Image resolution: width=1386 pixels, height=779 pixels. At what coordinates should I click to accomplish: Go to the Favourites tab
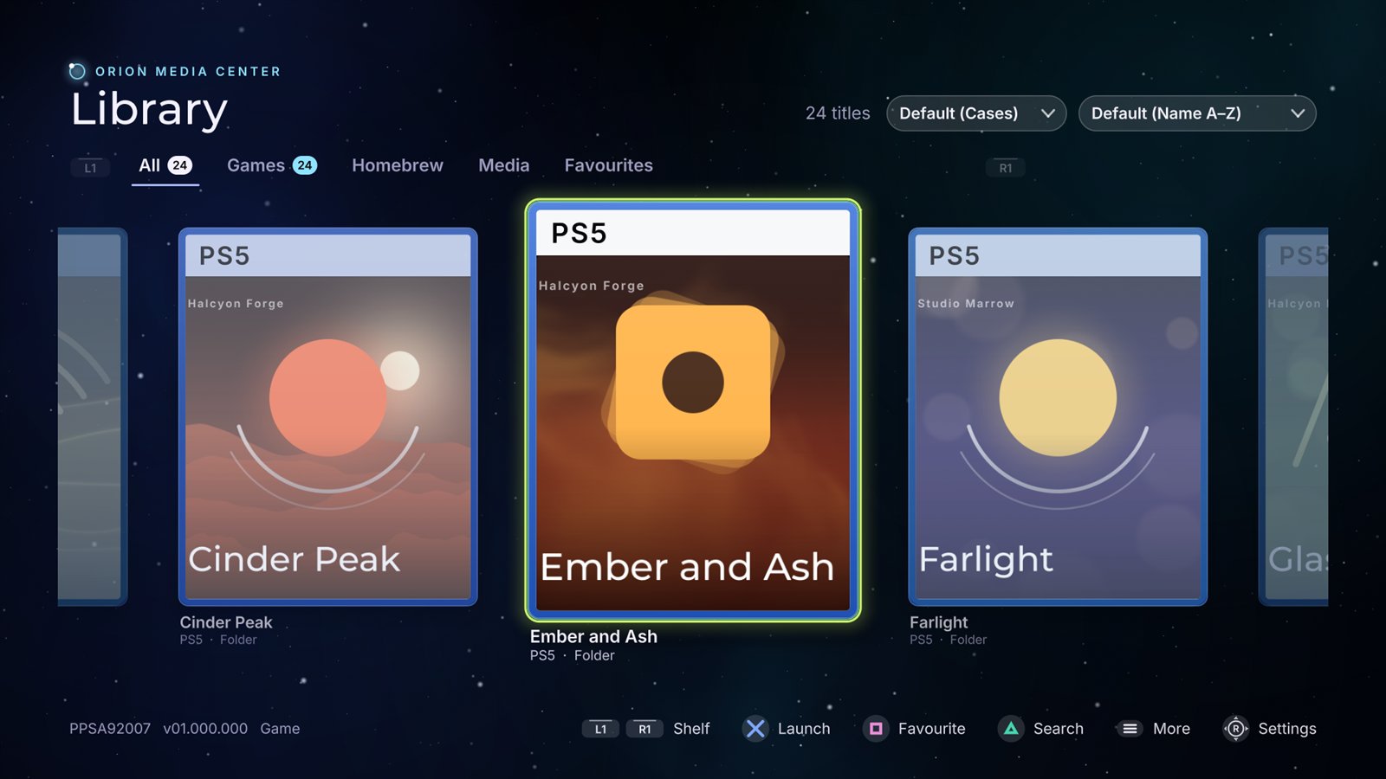[x=609, y=165]
